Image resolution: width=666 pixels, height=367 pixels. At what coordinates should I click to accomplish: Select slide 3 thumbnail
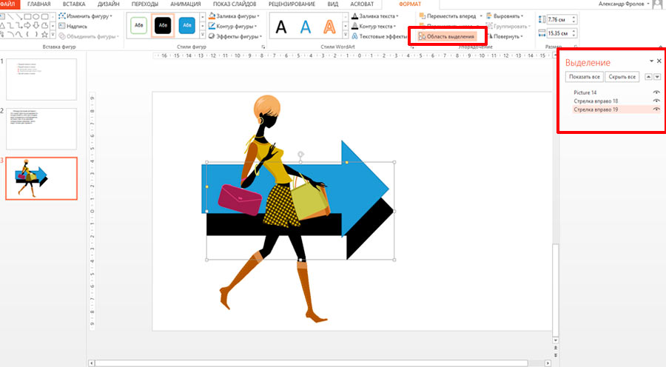point(41,178)
